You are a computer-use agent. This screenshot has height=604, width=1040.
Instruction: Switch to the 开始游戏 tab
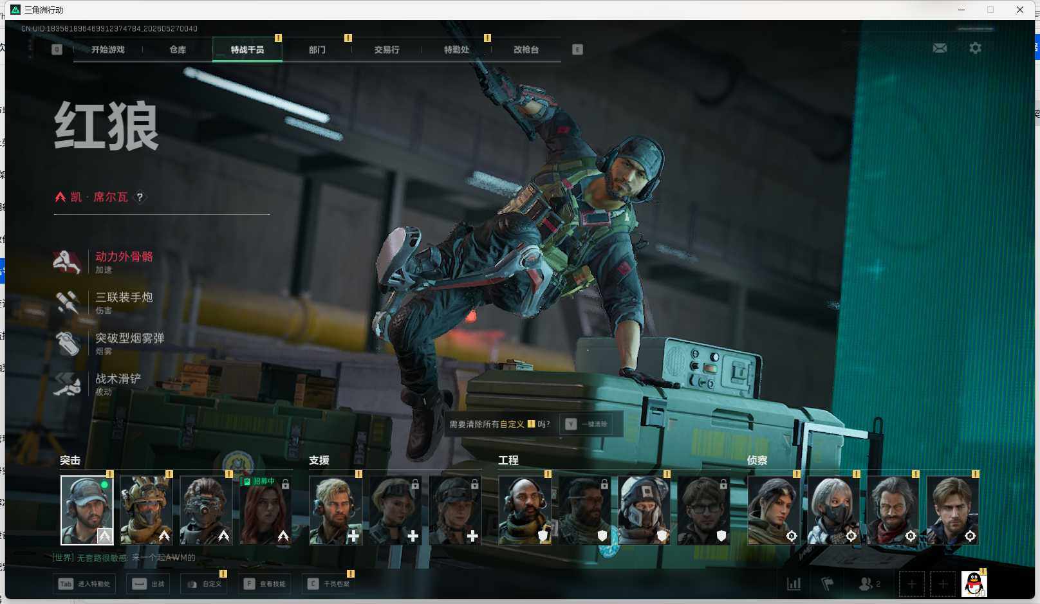pos(108,50)
